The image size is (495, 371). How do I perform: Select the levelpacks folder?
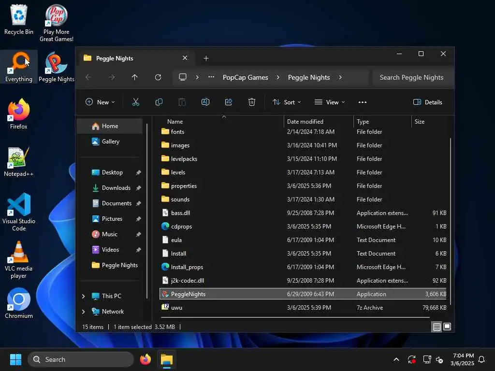tap(303, 158)
